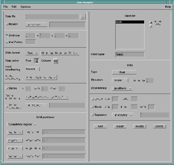Select the Grid size radio button
Viewport: 174px width, 165px height.
tap(7, 35)
